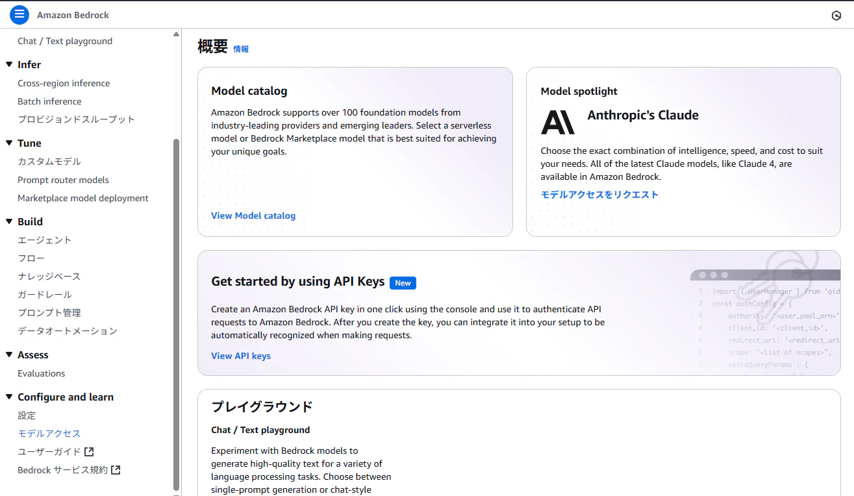Click external link icon beside Bedrock サービス規約
Viewport: 854px width, 496px height.
click(x=116, y=469)
